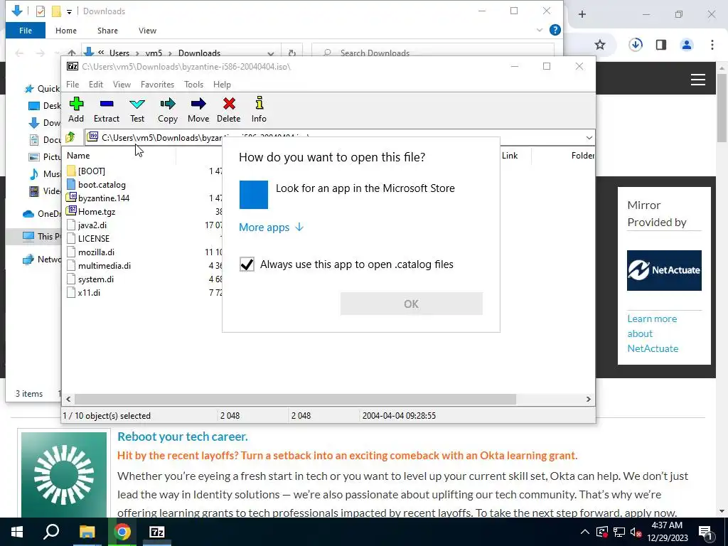Open the Info tool in 7-Zip
Viewport: 728px width, 546px height.
click(259, 109)
